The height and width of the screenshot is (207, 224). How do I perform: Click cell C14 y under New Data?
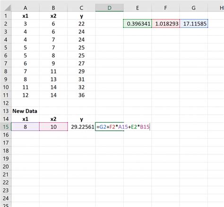click(81, 119)
